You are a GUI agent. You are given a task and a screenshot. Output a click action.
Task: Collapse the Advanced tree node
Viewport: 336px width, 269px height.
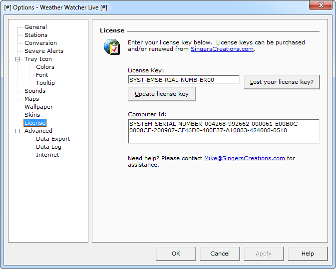18,131
